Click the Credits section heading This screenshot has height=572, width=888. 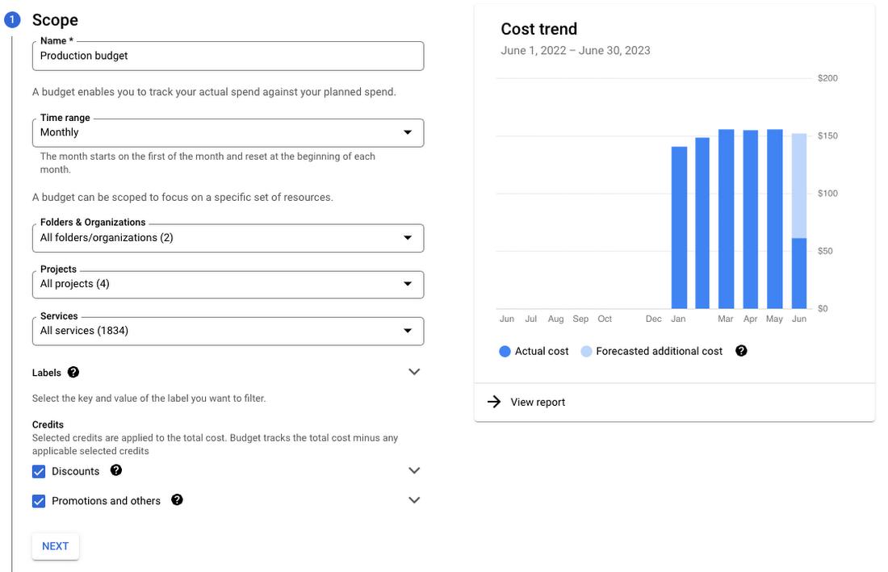(48, 424)
